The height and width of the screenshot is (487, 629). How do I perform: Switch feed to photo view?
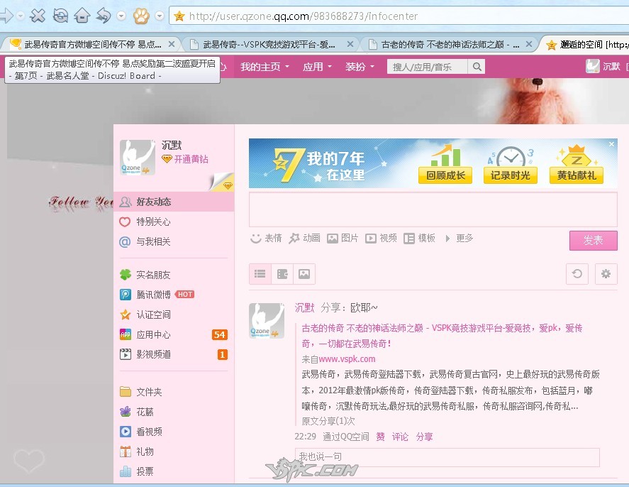click(x=304, y=274)
